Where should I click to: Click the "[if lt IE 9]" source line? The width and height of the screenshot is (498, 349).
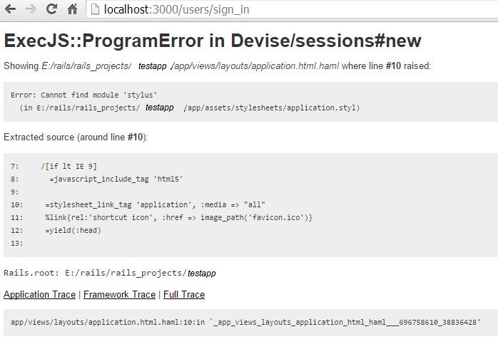click(69, 166)
